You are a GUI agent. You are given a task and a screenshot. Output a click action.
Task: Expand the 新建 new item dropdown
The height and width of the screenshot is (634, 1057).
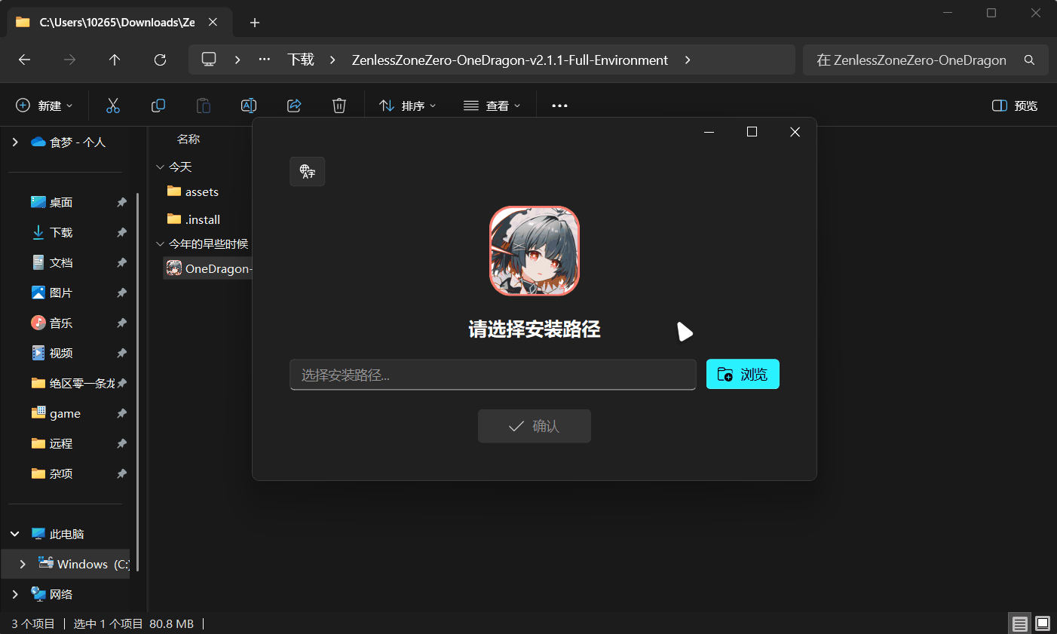tap(44, 106)
